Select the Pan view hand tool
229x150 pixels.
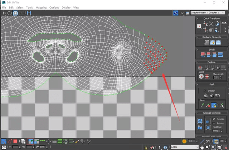202,148
